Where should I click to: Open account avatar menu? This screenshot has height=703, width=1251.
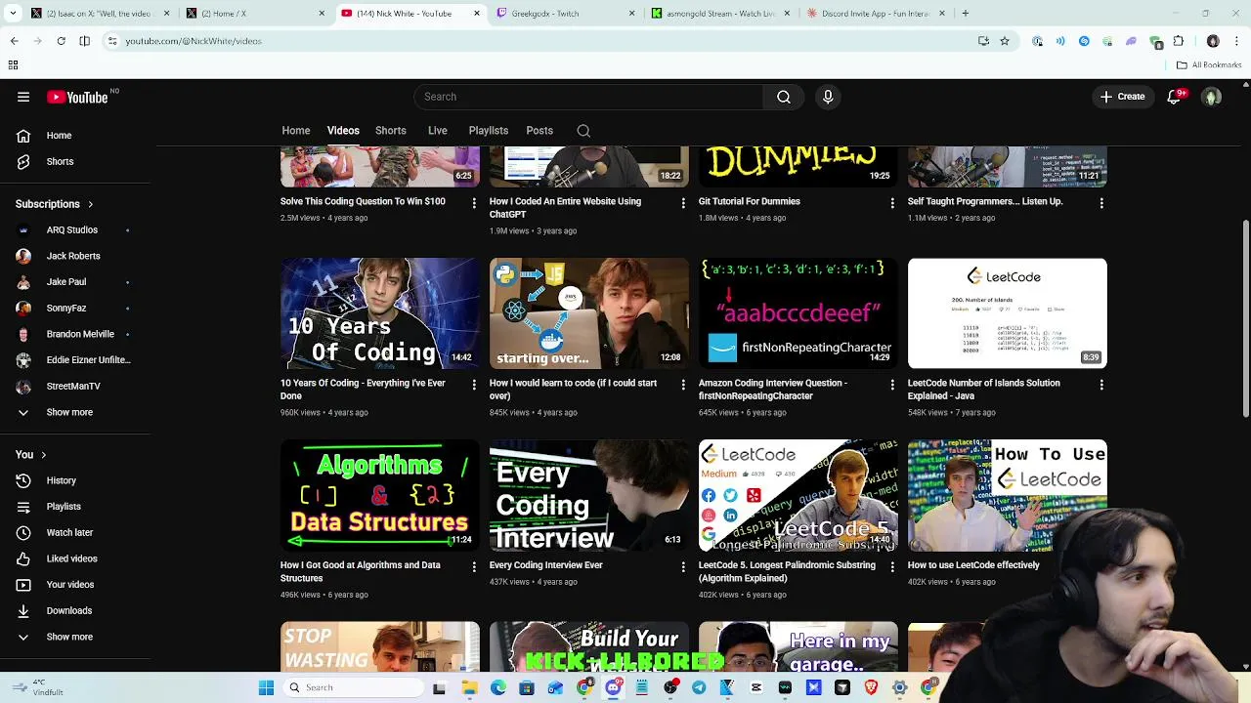coord(1212,97)
